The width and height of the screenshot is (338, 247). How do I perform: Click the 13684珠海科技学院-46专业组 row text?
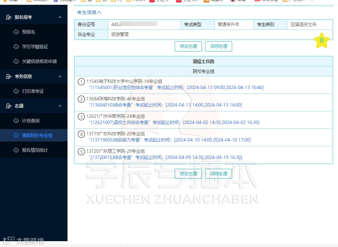(x=115, y=99)
